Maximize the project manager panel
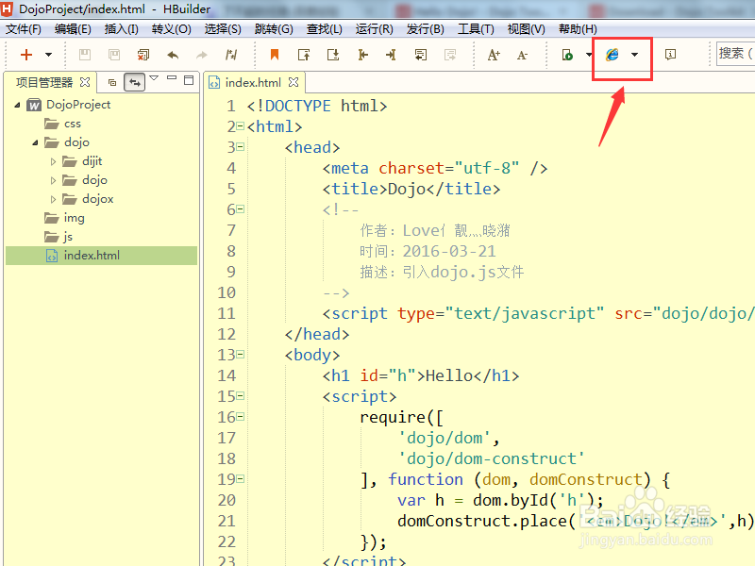The height and width of the screenshot is (566, 755). tap(189, 80)
